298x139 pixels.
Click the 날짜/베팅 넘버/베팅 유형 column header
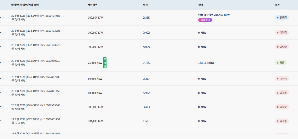point(25,5)
